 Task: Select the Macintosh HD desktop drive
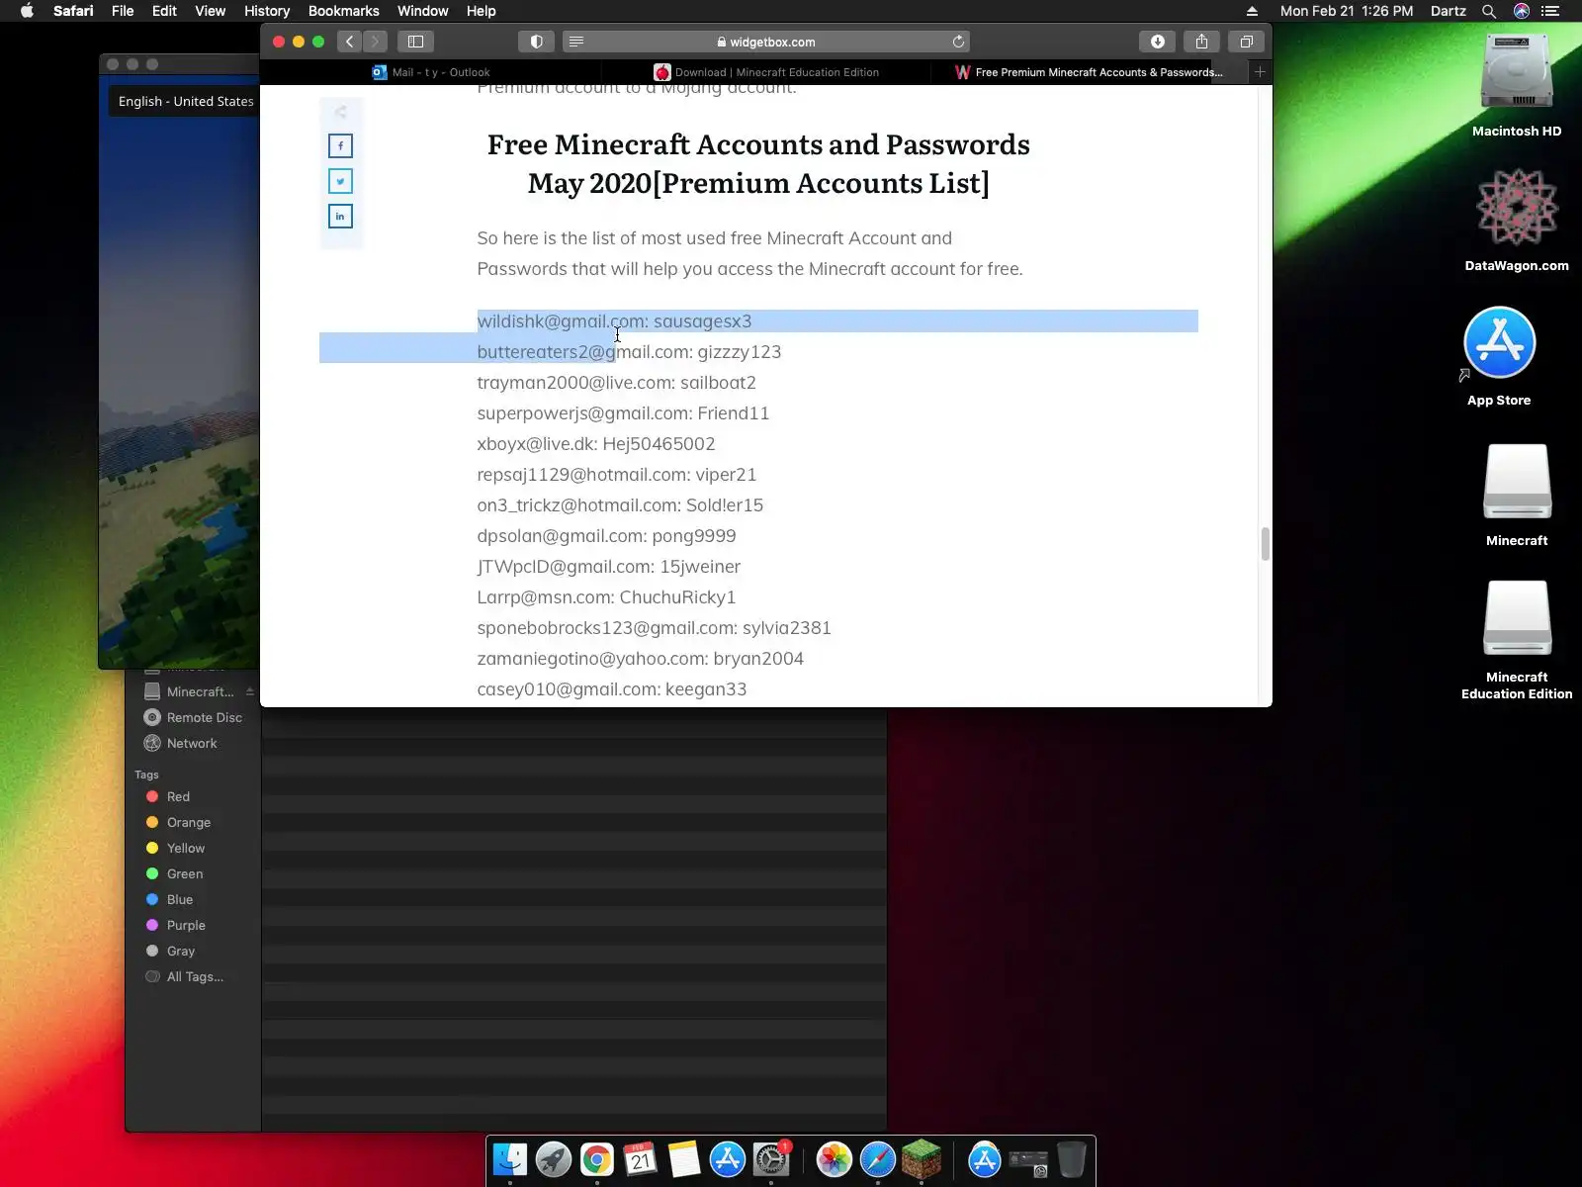tap(1517, 86)
